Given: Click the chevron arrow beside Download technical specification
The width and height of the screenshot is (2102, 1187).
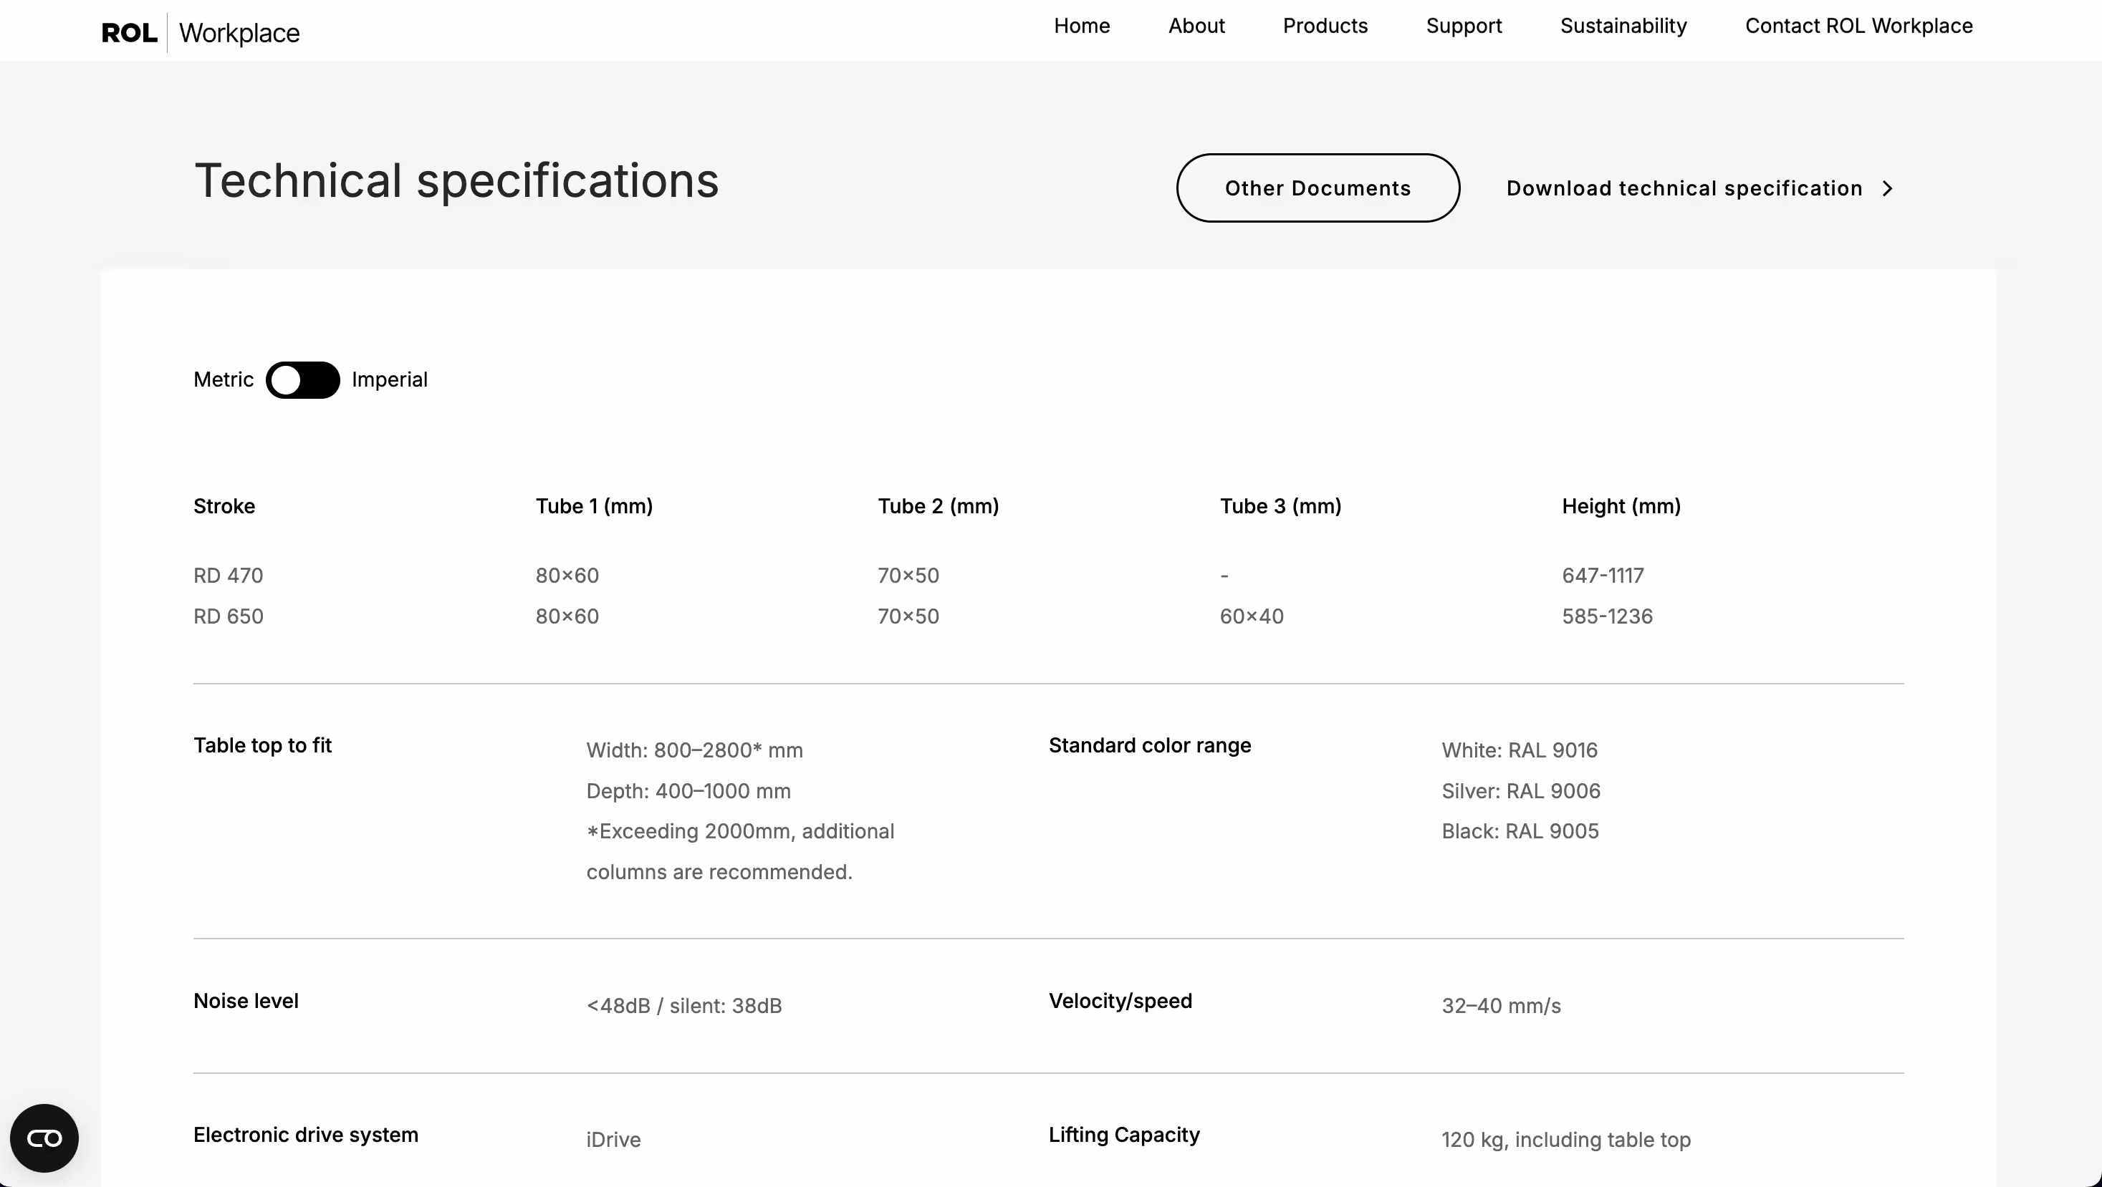Looking at the screenshot, I should 1887,188.
